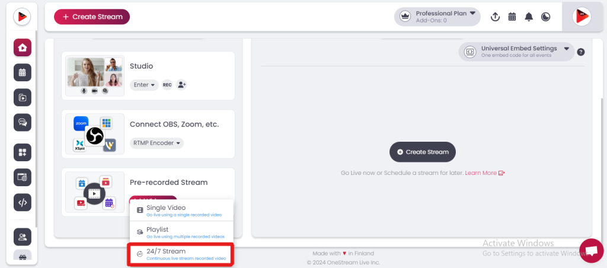
Task: Click the upload icon in the top bar
Action: pyautogui.click(x=496, y=17)
